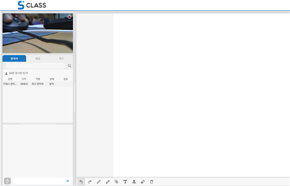290x186 pixels.
Task: Open the middle tab beside participants
Action: coord(38,58)
